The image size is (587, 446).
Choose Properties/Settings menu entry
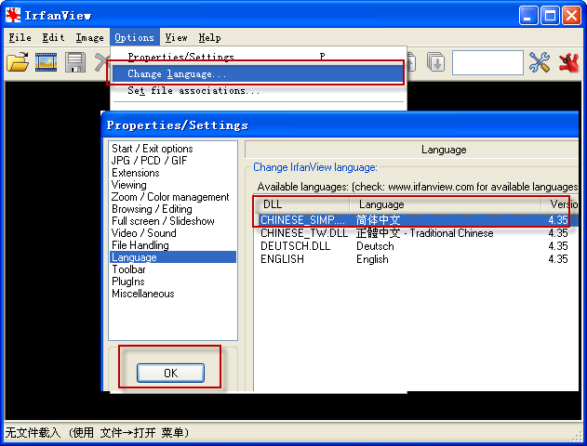pyautogui.click(x=259, y=56)
